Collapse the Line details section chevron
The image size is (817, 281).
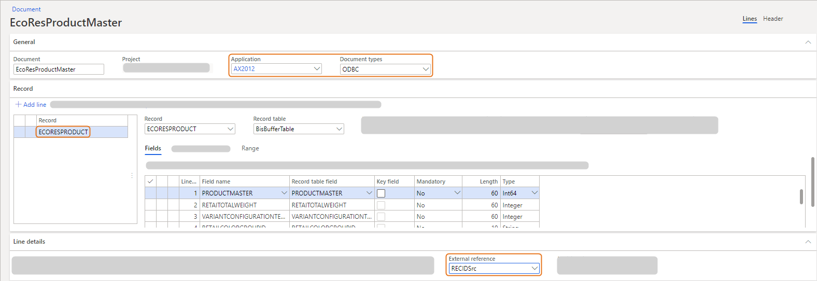pyautogui.click(x=808, y=242)
